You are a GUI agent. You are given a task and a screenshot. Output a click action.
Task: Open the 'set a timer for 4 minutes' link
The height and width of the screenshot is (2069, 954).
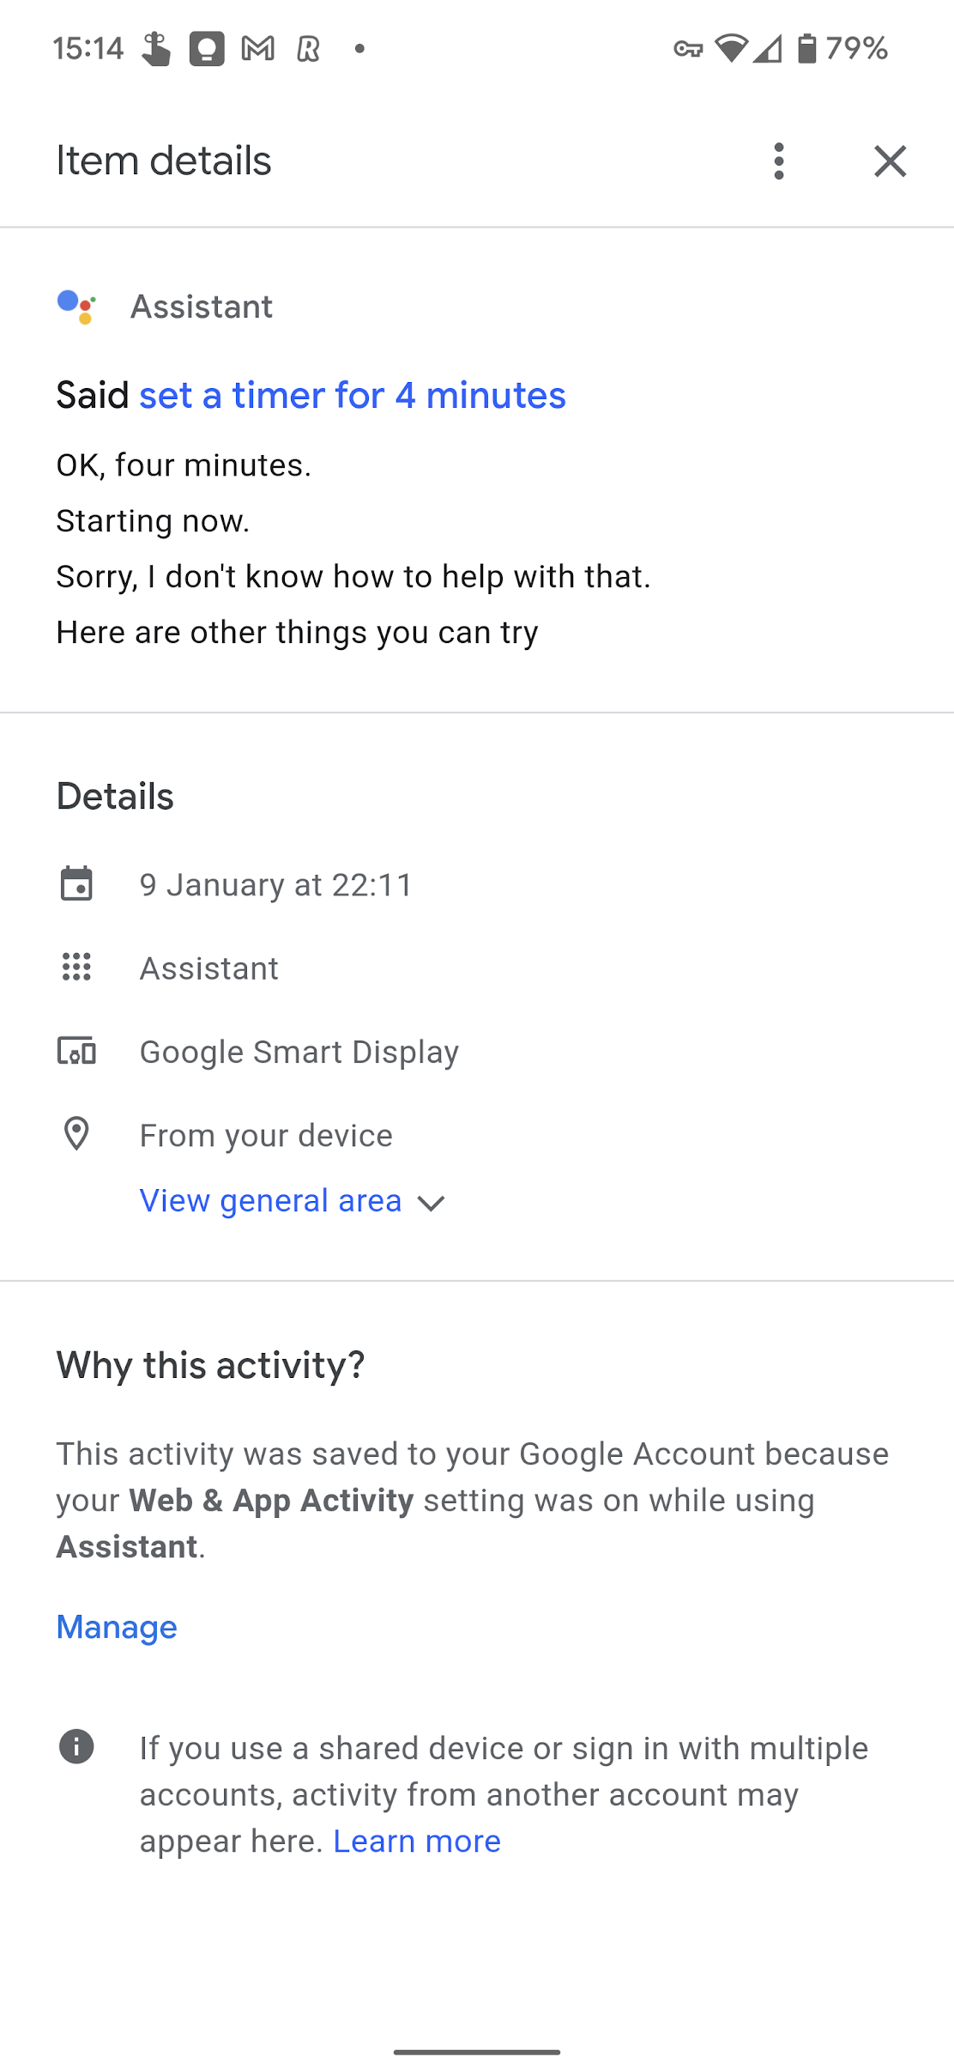click(352, 396)
